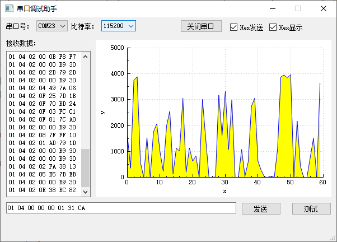The width and height of the screenshot is (337, 242).
Task: Close the serial debug assistant window
Action: 324,9
